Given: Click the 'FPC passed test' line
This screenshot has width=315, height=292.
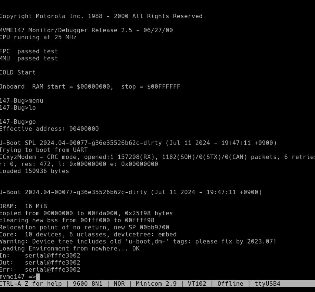Looking at the screenshot, I should 29,52.
